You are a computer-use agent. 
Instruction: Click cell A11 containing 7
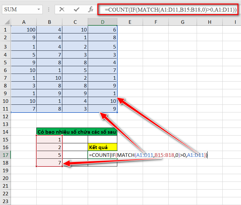coord(24,109)
